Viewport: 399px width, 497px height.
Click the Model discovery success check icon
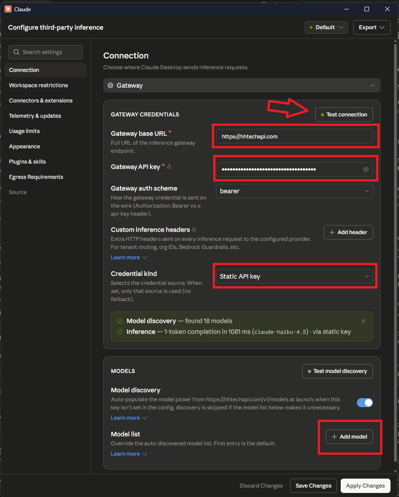pos(120,321)
